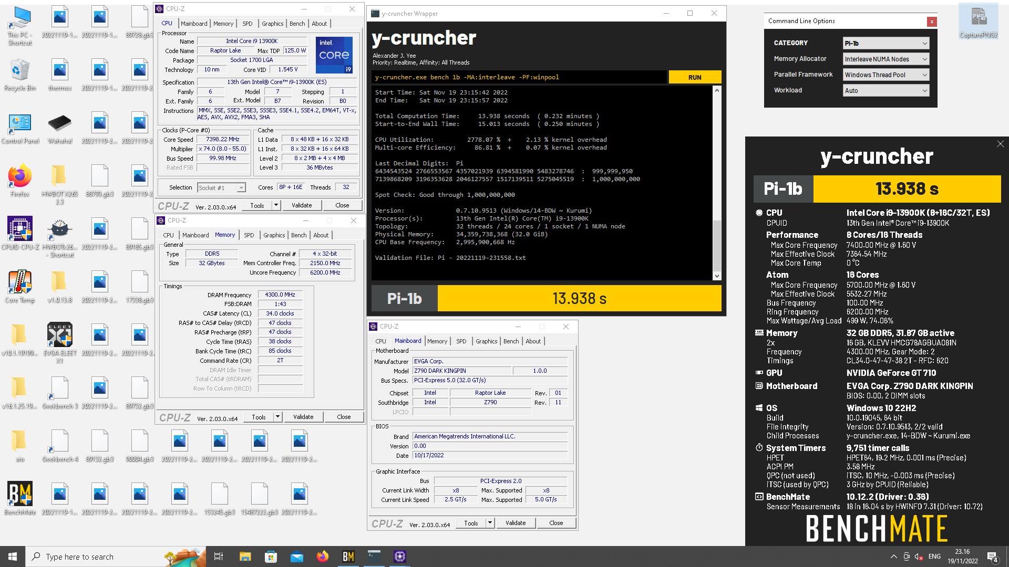
Task: Open the Geekbench 4 desktop shortcut
Action: tap(60, 446)
